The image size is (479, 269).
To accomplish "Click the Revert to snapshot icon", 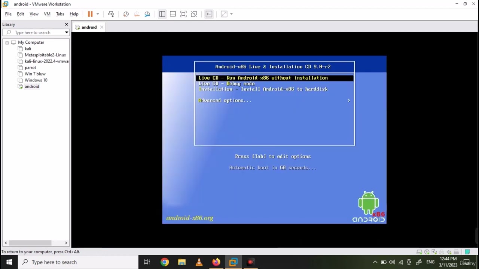I will coord(137,14).
